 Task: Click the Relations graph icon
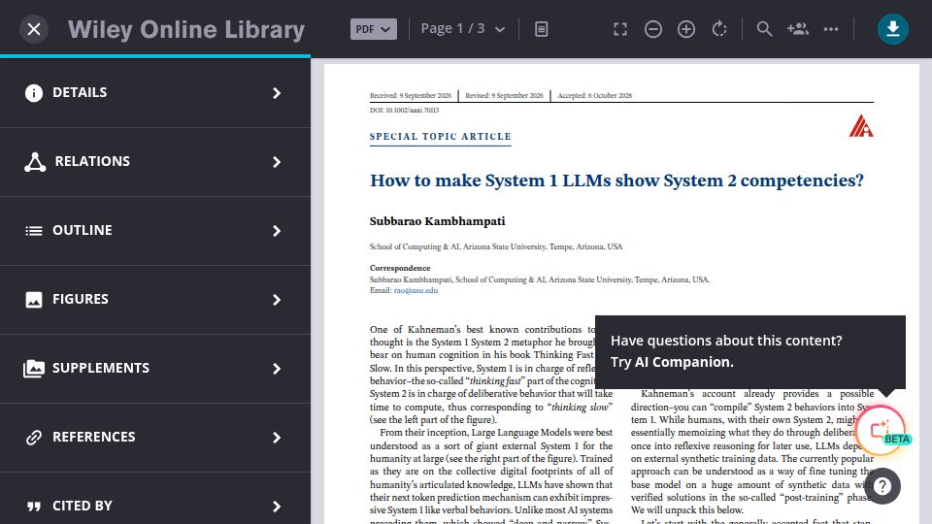(35, 162)
